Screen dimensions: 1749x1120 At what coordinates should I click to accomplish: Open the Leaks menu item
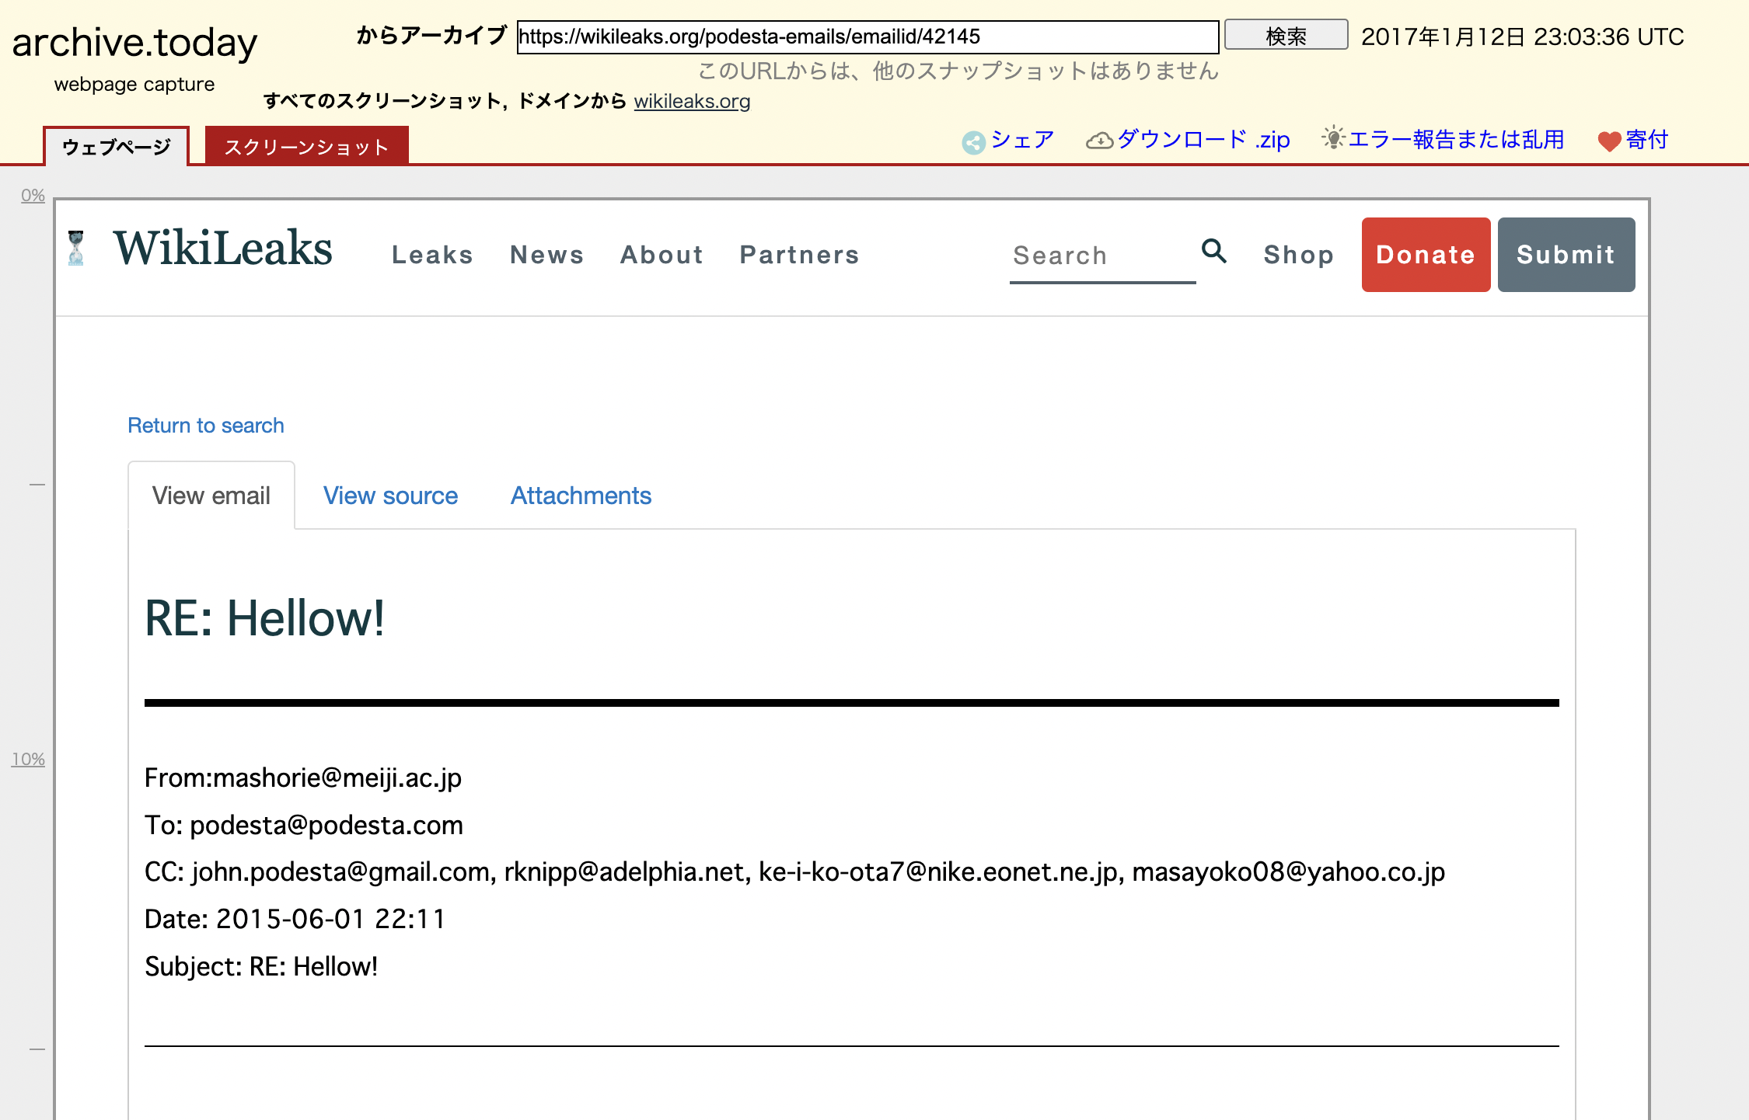point(433,255)
